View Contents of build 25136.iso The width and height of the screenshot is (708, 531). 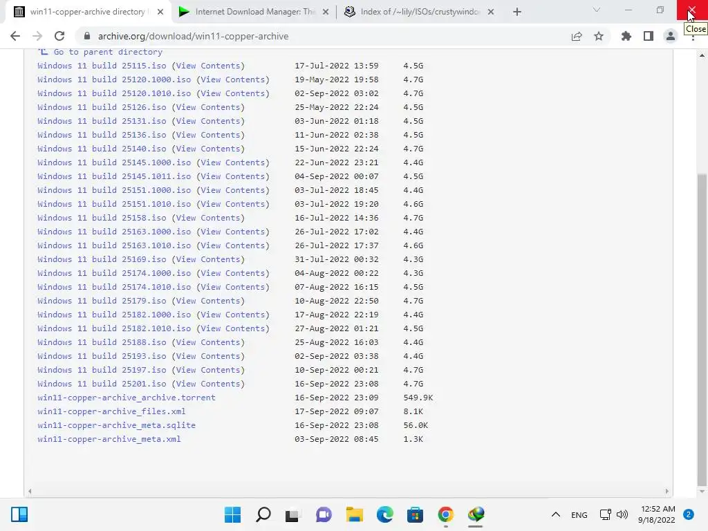tap(208, 135)
